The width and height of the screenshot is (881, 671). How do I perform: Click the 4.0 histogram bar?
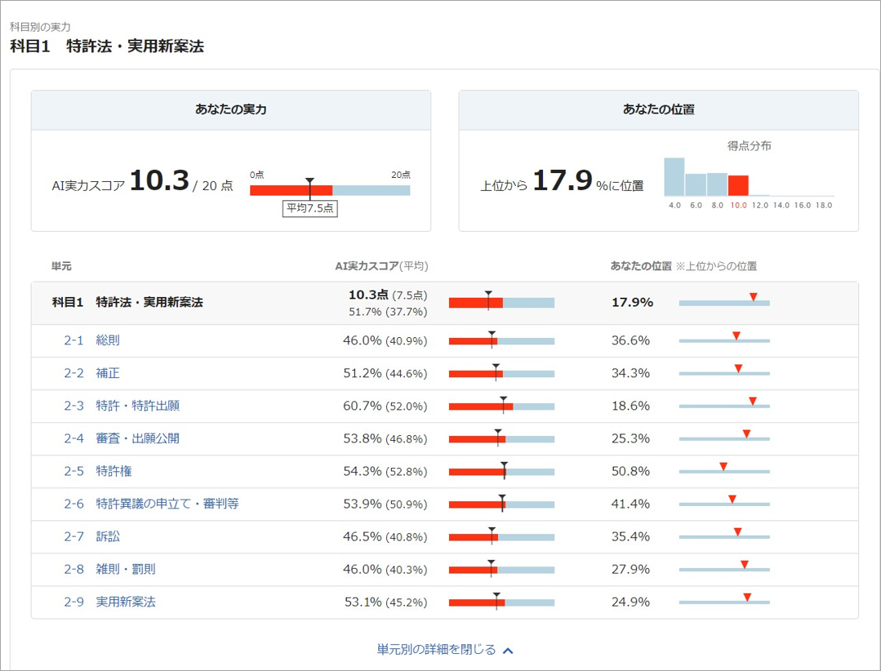coord(674,177)
